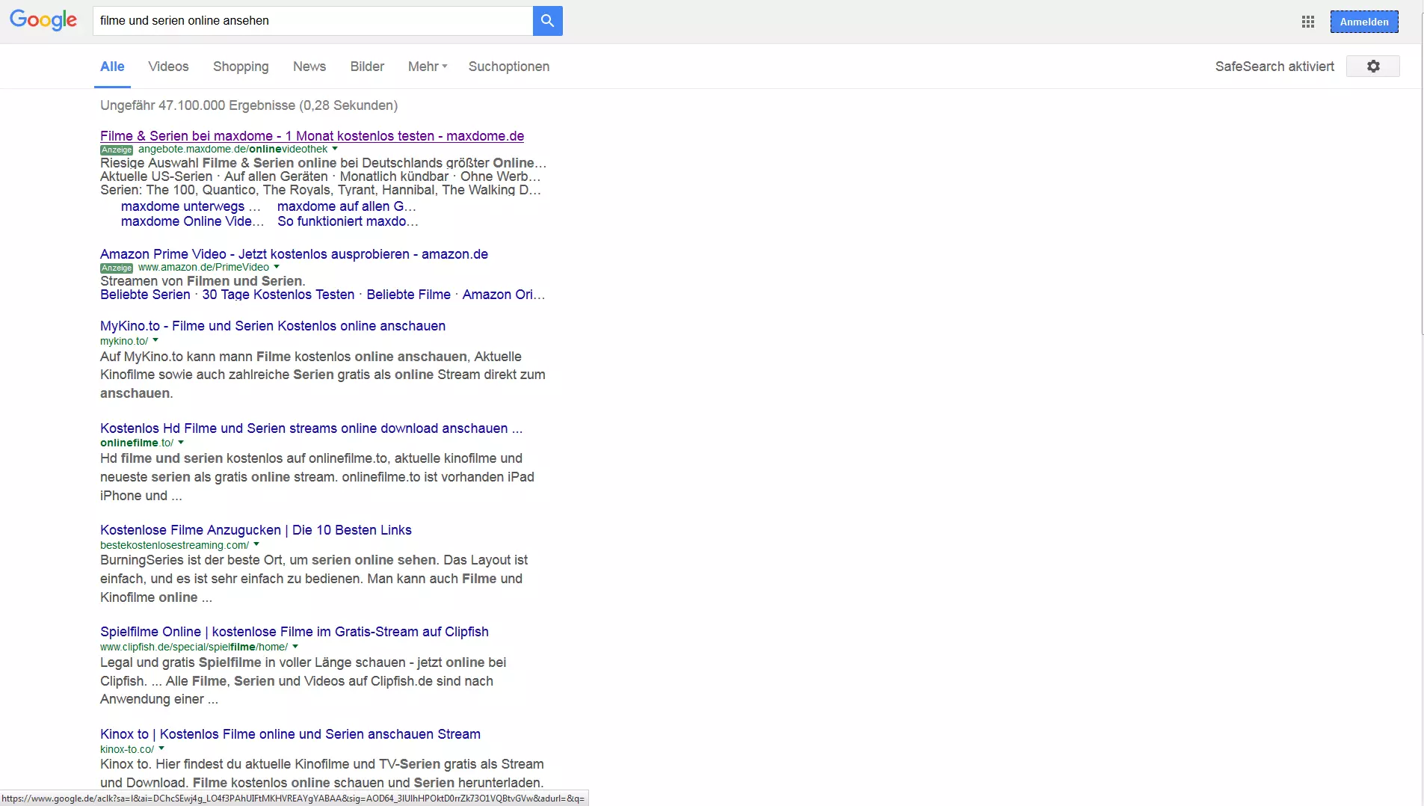Click the maxdome 'Anzeige' ad badge
This screenshot has width=1424, height=806.
coord(117,150)
